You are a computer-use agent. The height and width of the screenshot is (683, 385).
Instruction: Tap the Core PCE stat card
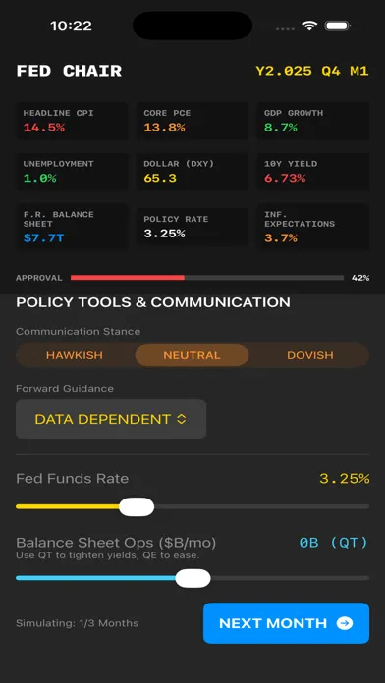(192, 121)
